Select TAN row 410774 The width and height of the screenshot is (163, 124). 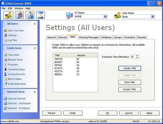click(75, 71)
